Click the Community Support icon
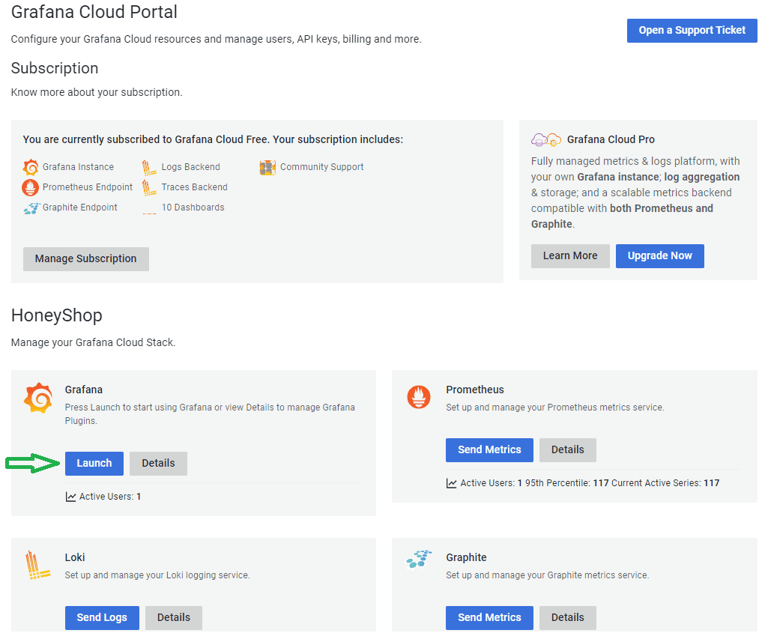The height and width of the screenshot is (633, 762). [x=267, y=167]
